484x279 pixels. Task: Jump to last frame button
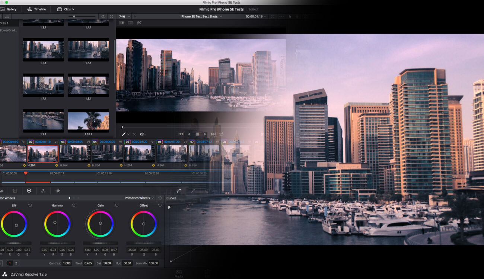213,134
